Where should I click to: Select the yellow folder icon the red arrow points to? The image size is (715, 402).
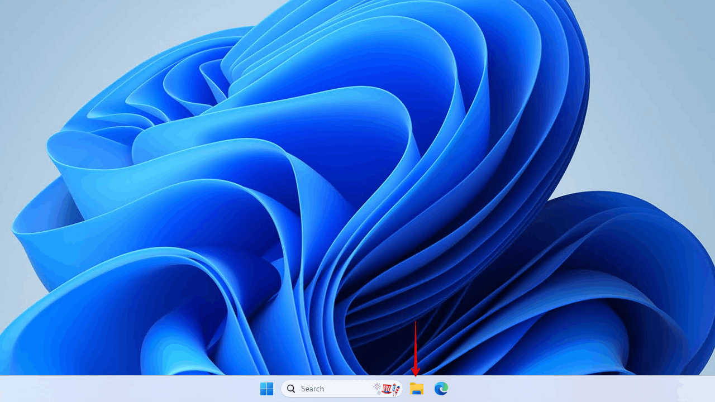pyautogui.click(x=416, y=389)
